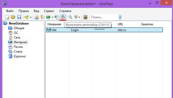
Task: Click the NewDatabase open folder icon
Action: [5, 23]
